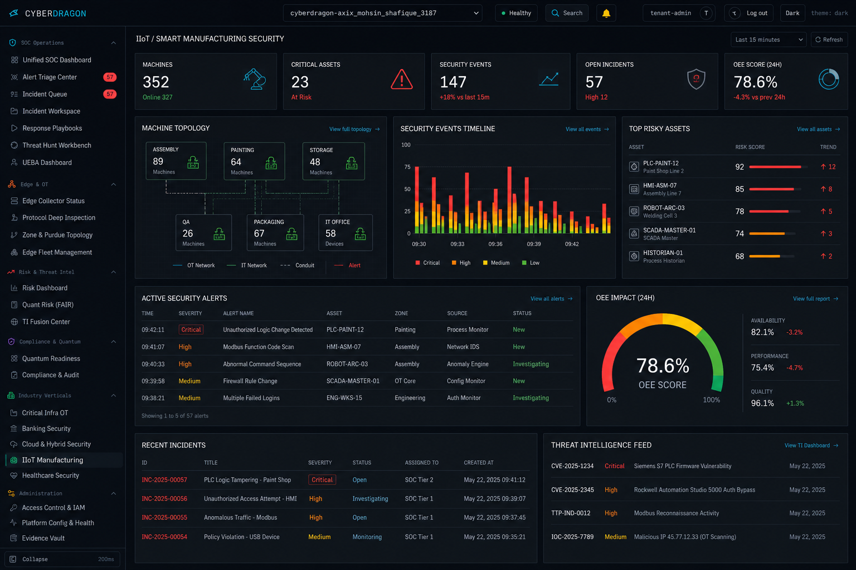
Task: Click the warning triangle in Critical Assets card
Action: coord(401,80)
